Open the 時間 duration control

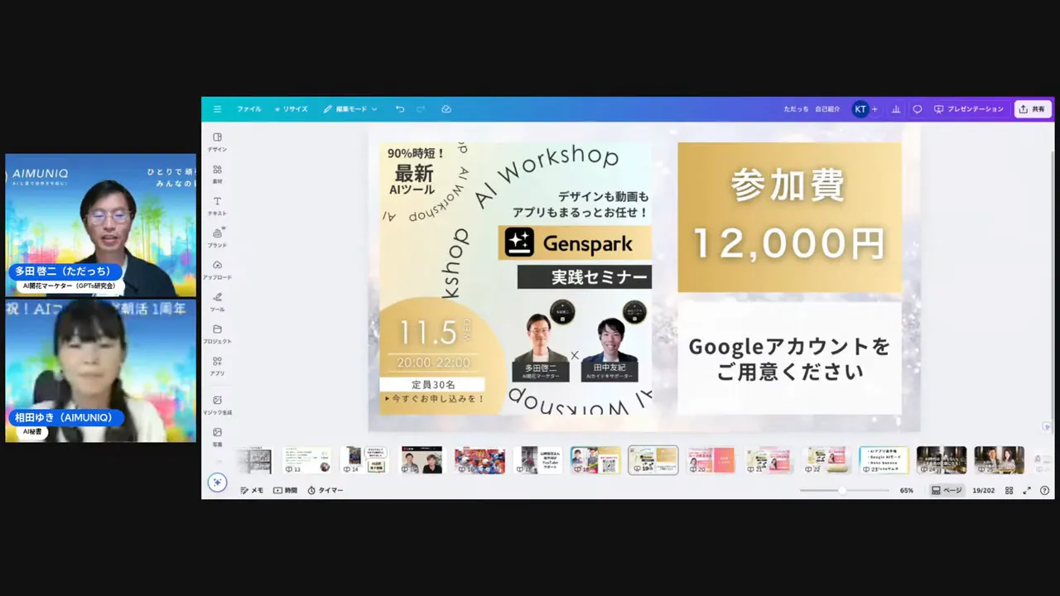click(285, 490)
